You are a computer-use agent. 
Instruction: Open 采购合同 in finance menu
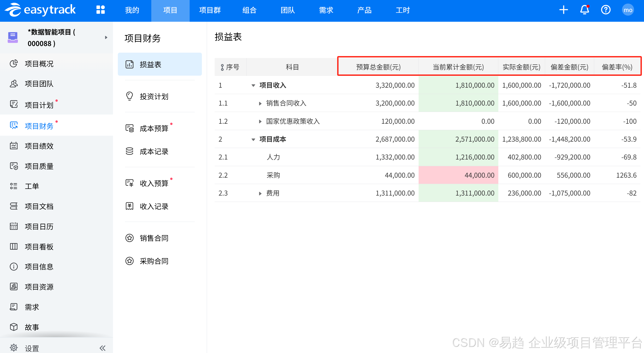click(154, 261)
